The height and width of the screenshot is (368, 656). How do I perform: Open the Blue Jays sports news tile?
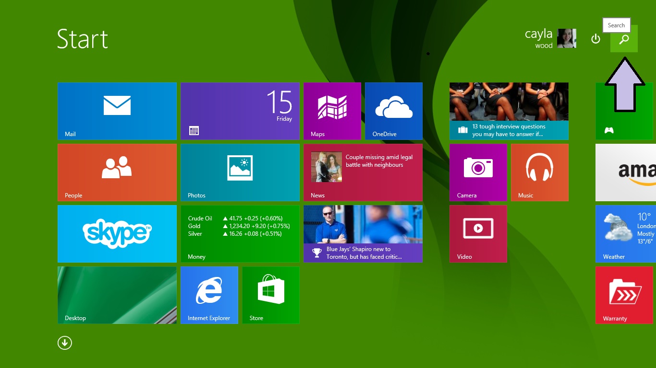pos(363,234)
